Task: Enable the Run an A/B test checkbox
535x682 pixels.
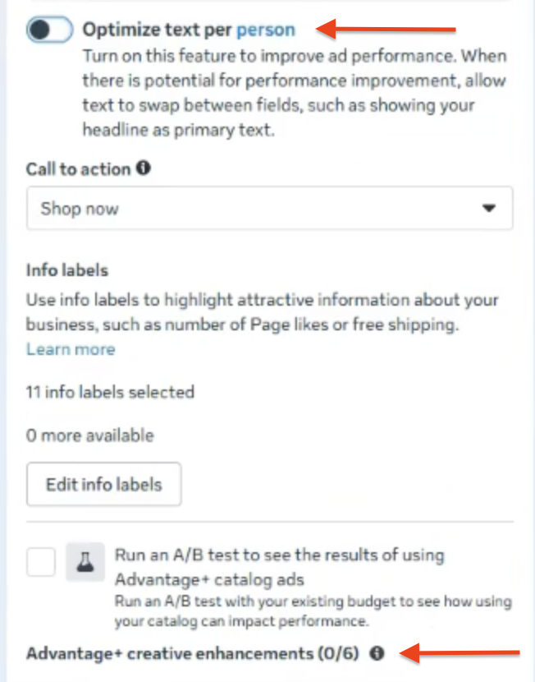Action: point(41,563)
